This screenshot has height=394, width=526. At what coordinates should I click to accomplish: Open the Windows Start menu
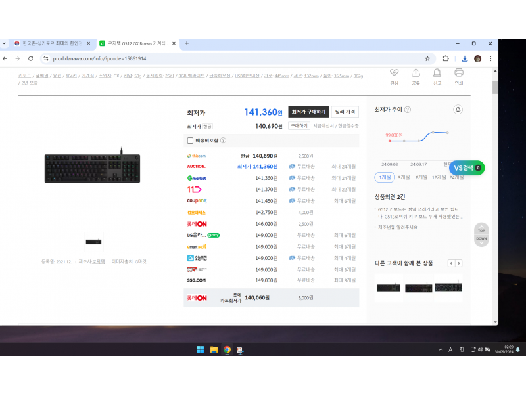[x=201, y=350]
